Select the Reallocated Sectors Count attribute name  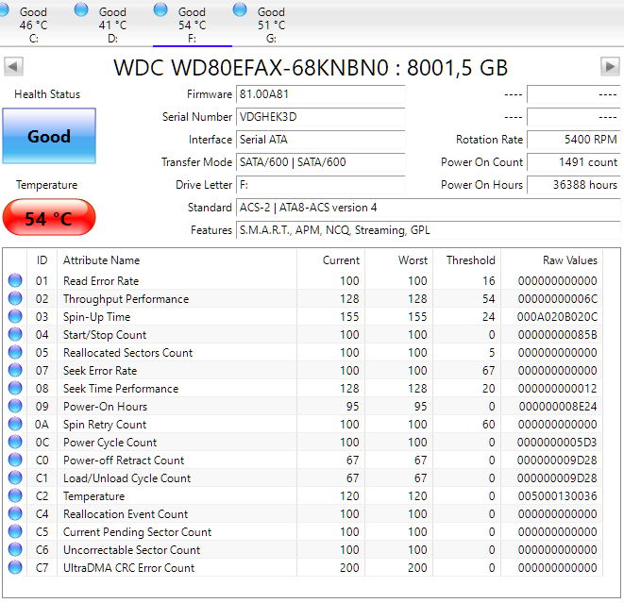[x=127, y=353]
